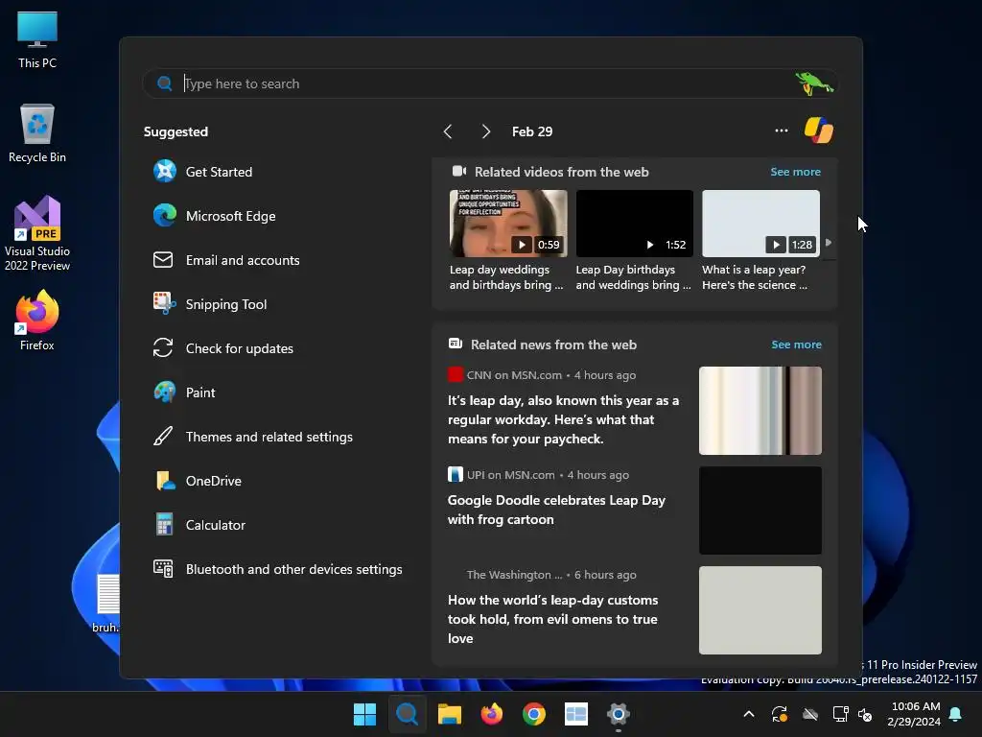The width and height of the screenshot is (982, 737).
Task: Open Google Doodle Leap Day frog article
Action: [x=556, y=511]
